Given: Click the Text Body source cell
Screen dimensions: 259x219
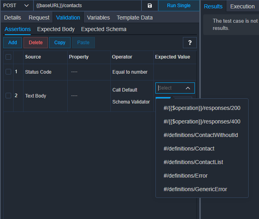Looking at the screenshot, I should point(45,96).
